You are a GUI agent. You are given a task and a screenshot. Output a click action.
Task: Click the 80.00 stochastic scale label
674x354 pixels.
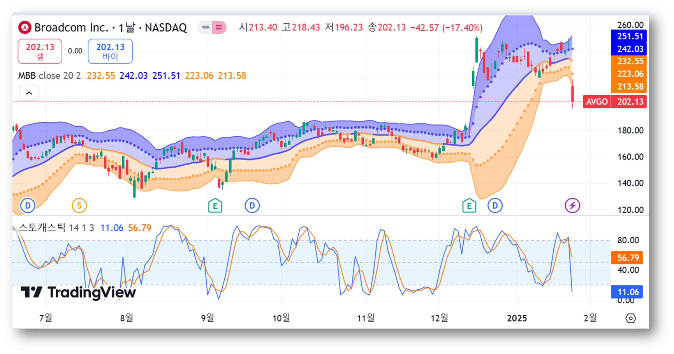(628, 240)
